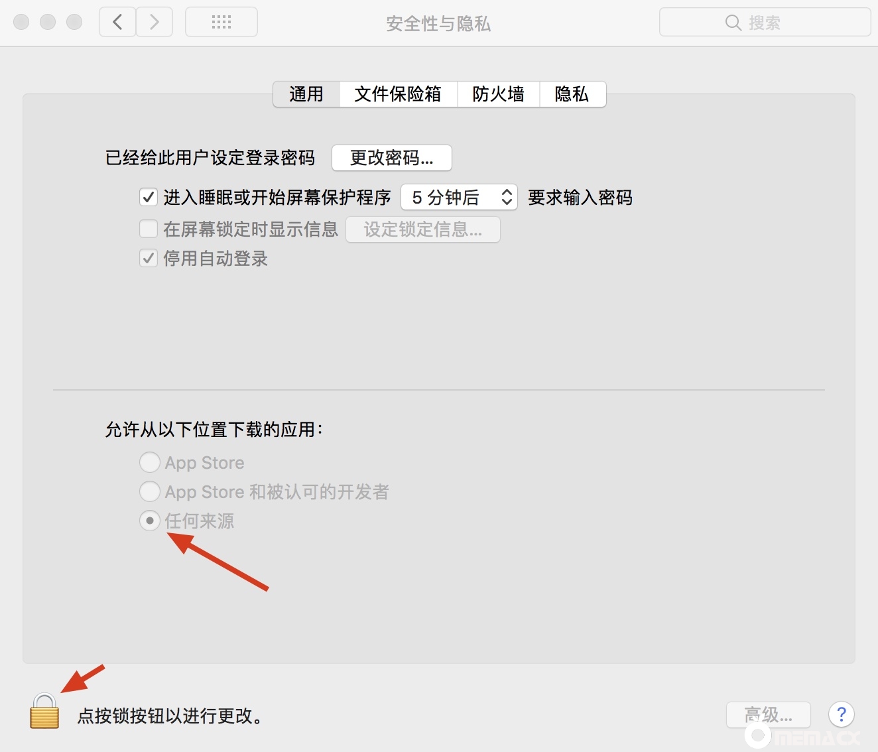The height and width of the screenshot is (752, 878).
Task: Open help with the question mark button
Action: click(841, 715)
